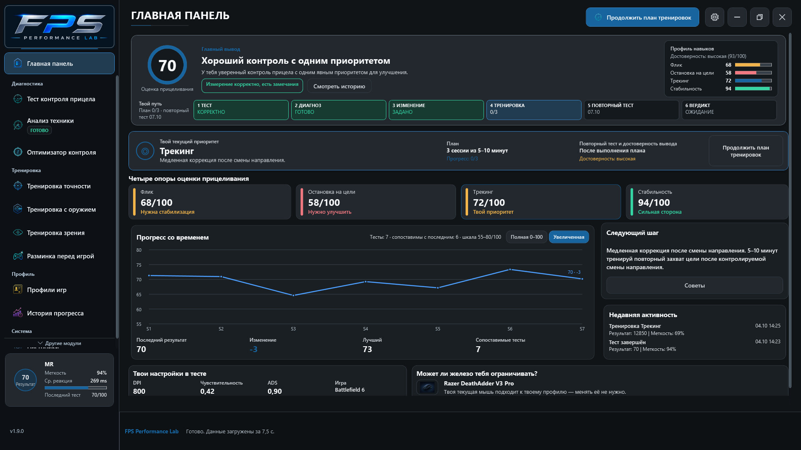Select the Увеличенная scale toggle
Image resolution: width=801 pixels, height=450 pixels.
pos(569,237)
